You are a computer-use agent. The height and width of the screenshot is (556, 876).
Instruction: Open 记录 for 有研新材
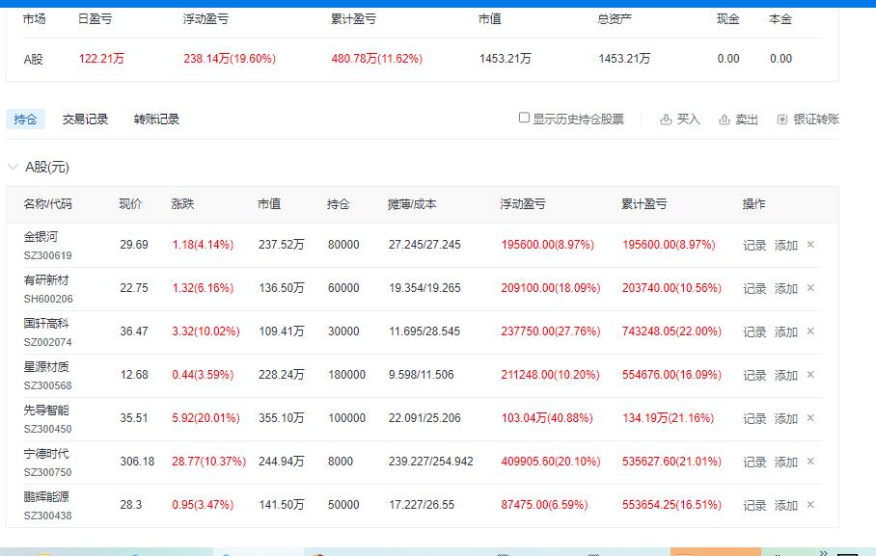pos(754,289)
